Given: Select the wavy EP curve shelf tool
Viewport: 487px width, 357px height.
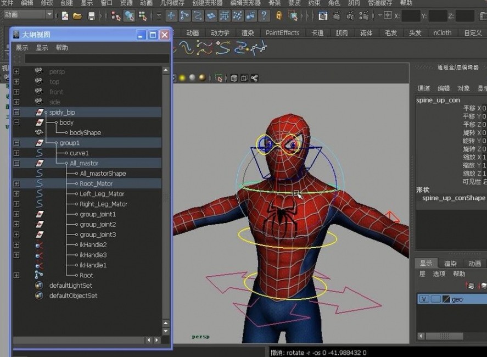Looking at the screenshot, I should coord(187,48).
